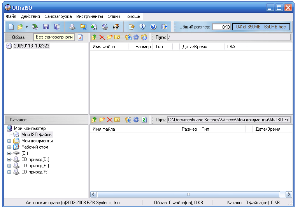Click the Up folder icon in image pane toolbar
300x210 pixels.
(x=94, y=37)
